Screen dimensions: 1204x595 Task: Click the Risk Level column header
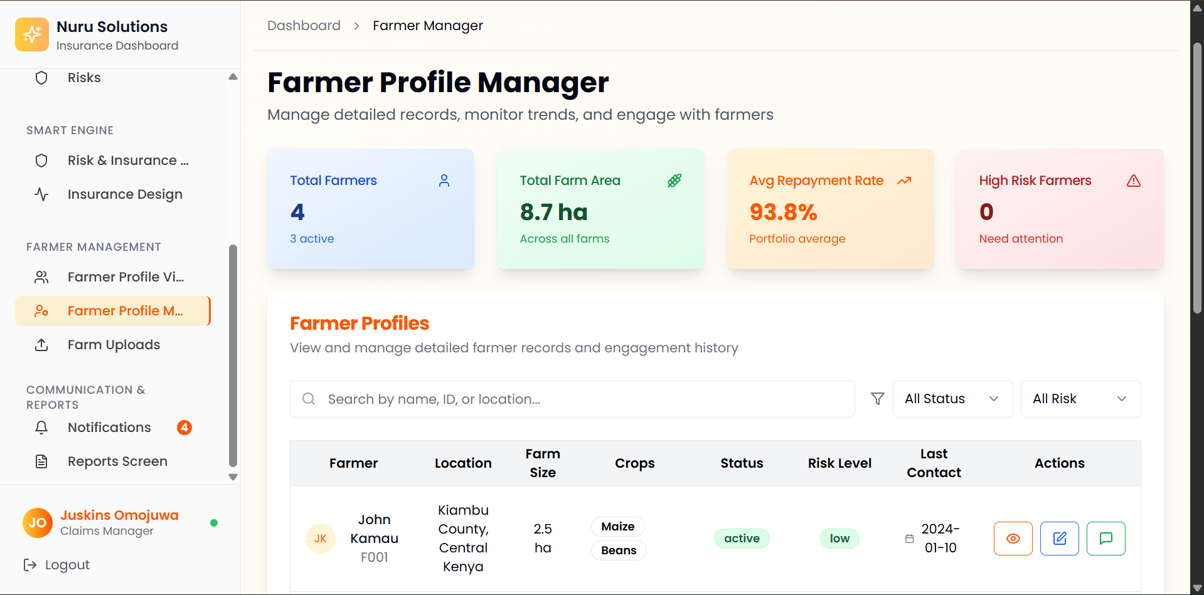point(839,463)
